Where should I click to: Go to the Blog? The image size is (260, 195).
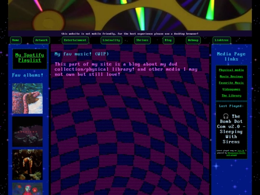coord(169,40)
